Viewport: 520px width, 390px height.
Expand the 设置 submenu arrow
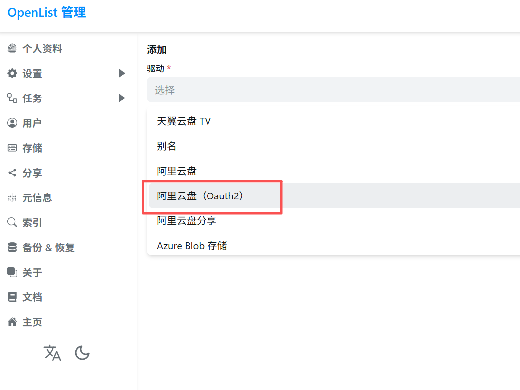122,73
